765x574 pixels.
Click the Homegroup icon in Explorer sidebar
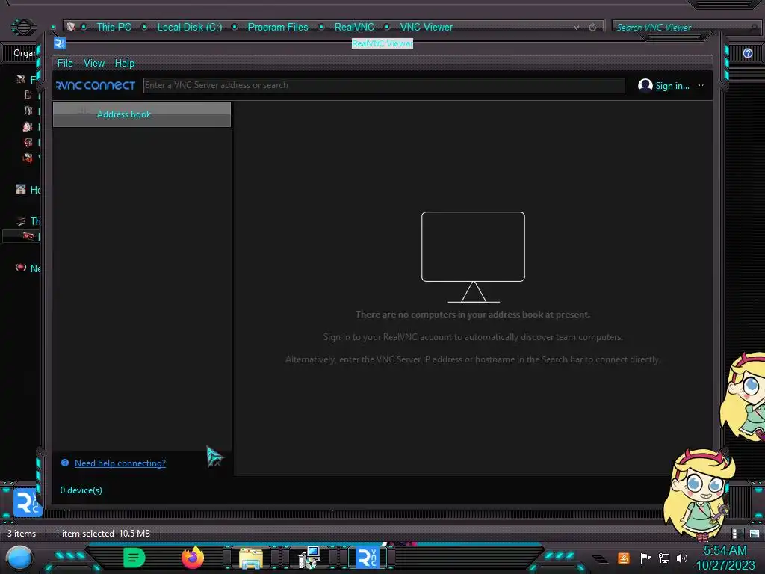[x=20, y=189]
